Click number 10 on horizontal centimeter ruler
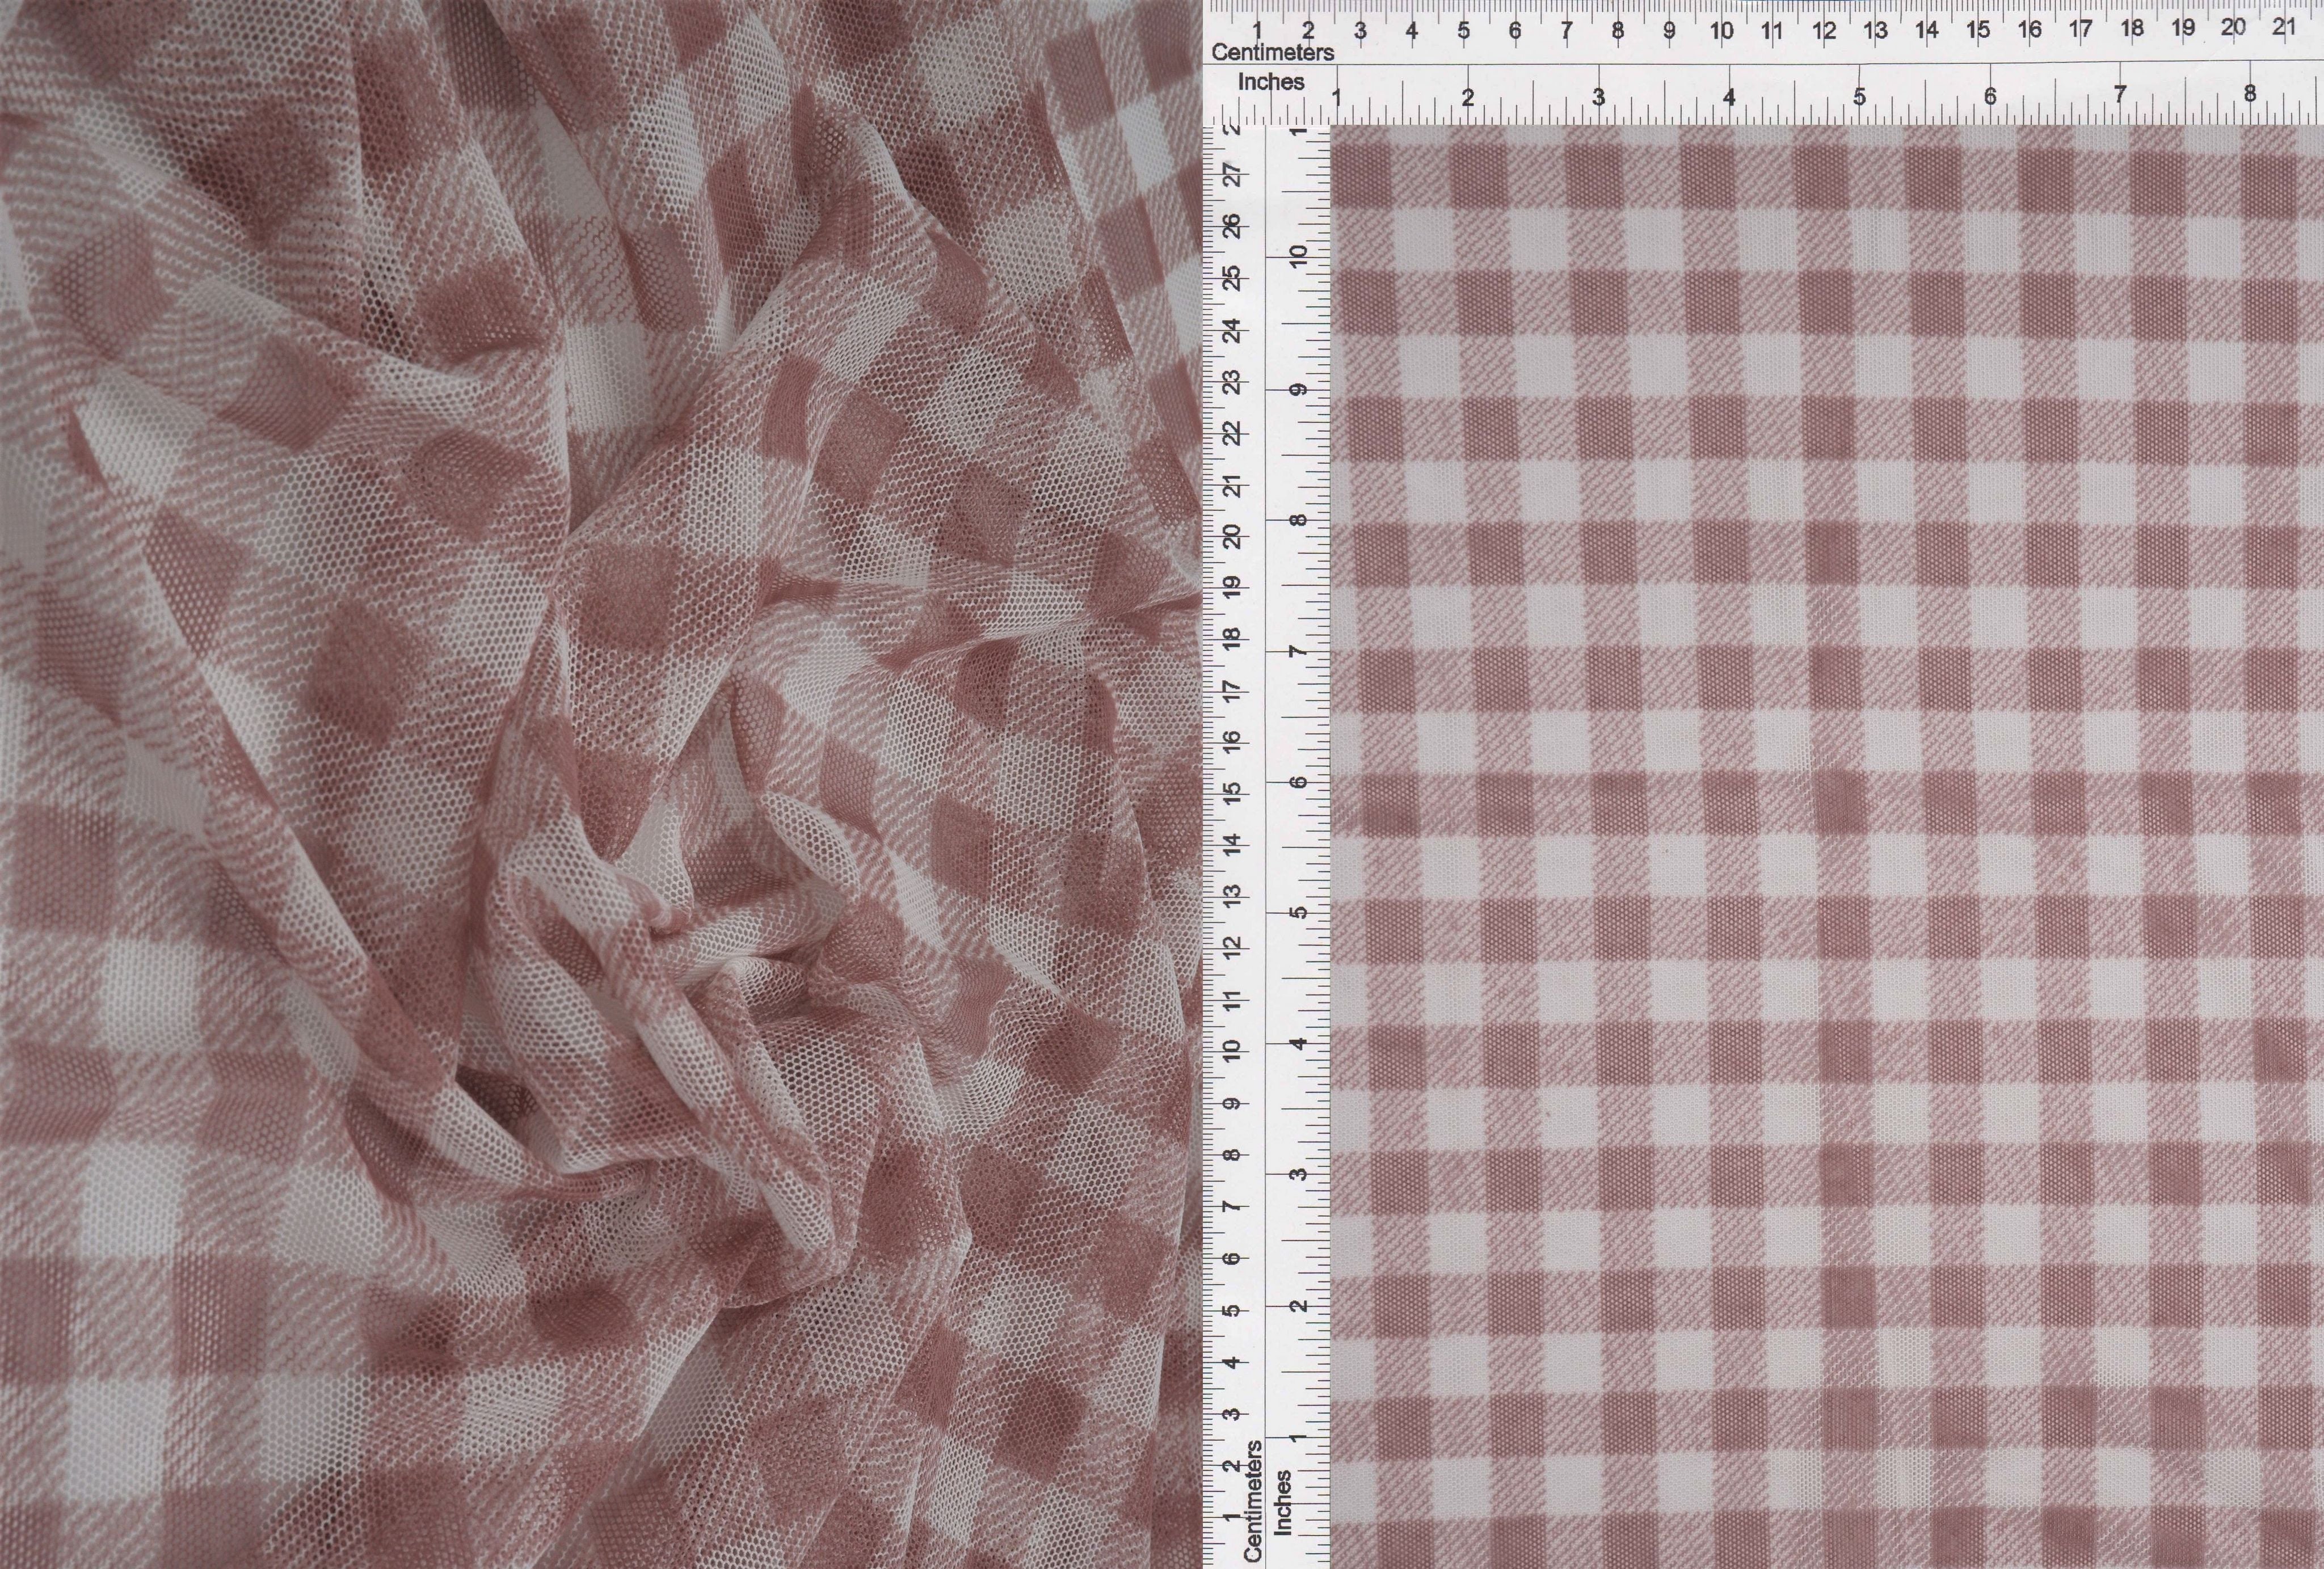The height and width of the screenshot is (1569, 2324). coord(1721,31)
